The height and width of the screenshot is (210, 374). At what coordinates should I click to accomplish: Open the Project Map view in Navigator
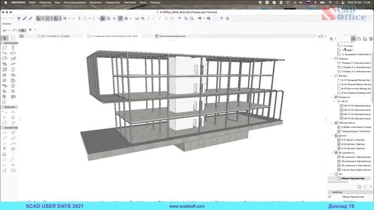[354, 38]
